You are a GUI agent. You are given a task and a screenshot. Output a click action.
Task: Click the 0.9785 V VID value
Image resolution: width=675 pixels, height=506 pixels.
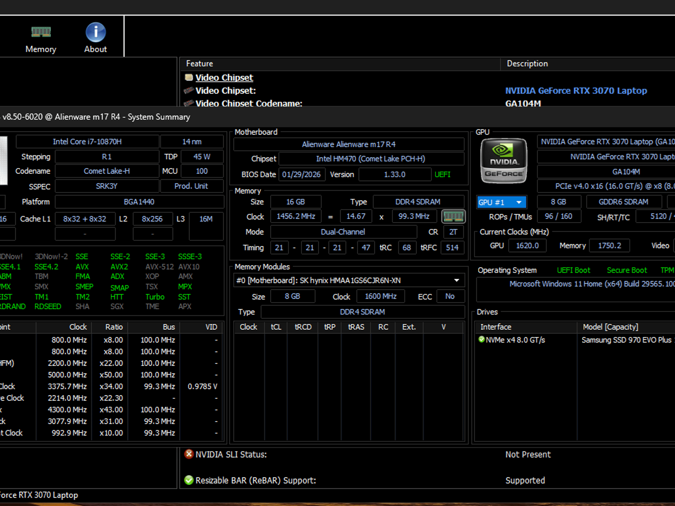[202, 386]
